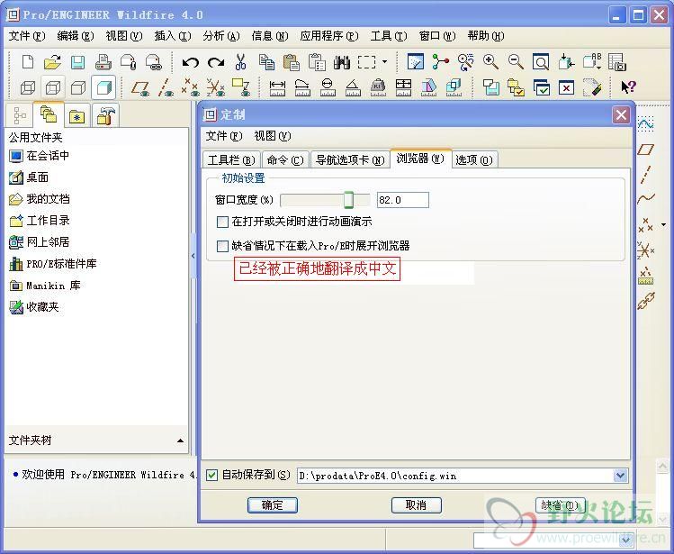Click the Undo arrow icon
This screenshot has height=554, width=674.
pos(190,62)
